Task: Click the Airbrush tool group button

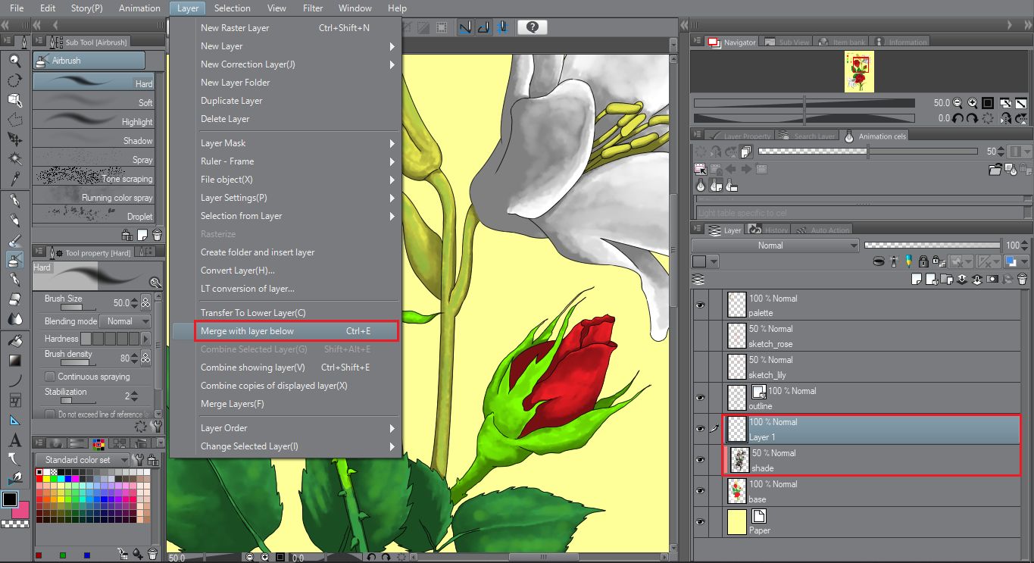Action: [89, 61]
